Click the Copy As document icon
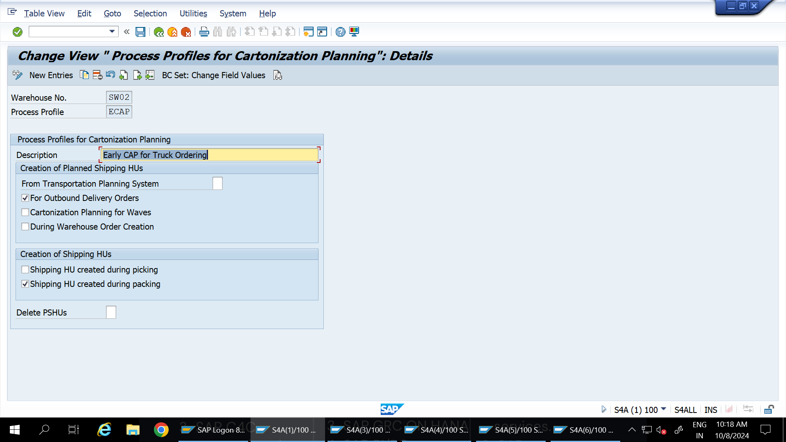Viewport: 786px width, 442px height. coord(84,75)
